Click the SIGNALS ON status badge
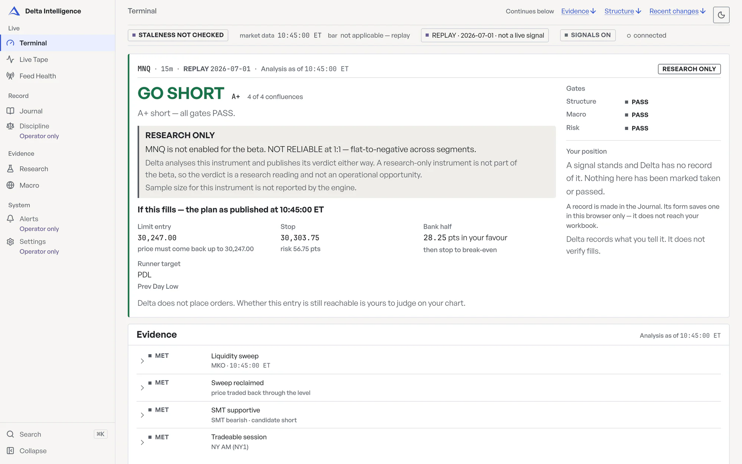The image size is (742, 464). click(588, 35)
